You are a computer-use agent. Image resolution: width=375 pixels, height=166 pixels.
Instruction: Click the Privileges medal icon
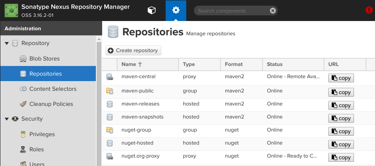point(23,134)
